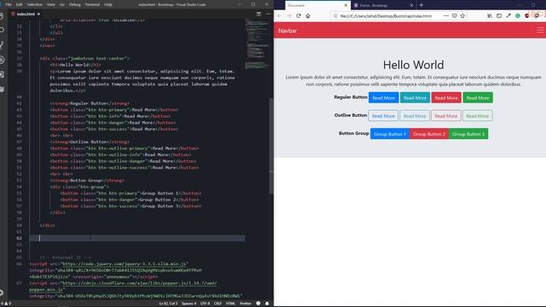Close the Document tab in Firefox

(346, 5)
